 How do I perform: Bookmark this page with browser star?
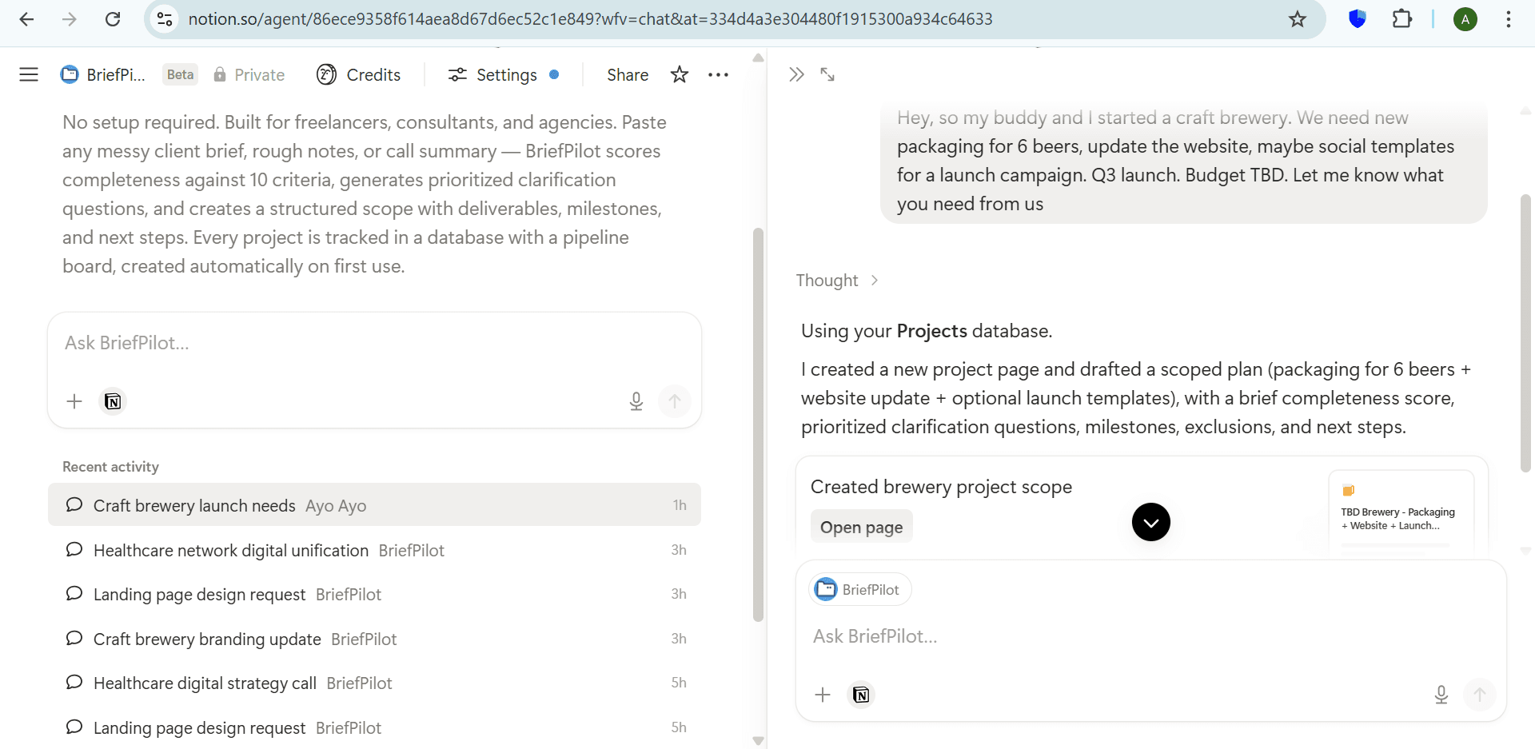tap(1297, 19)
